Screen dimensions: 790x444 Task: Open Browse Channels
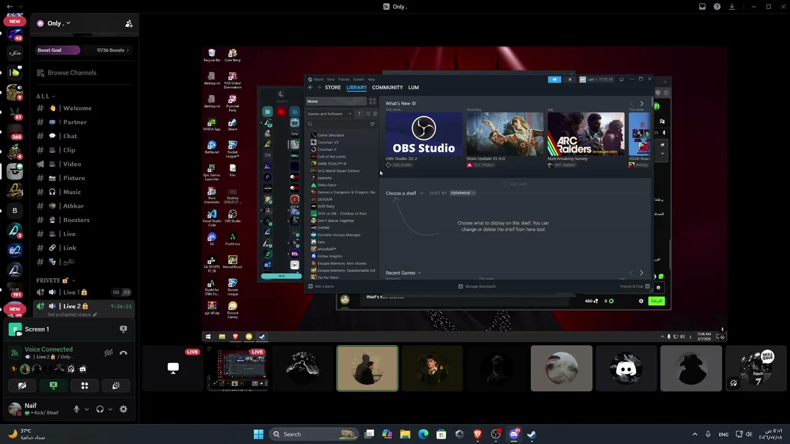click(x=84, y=73)
